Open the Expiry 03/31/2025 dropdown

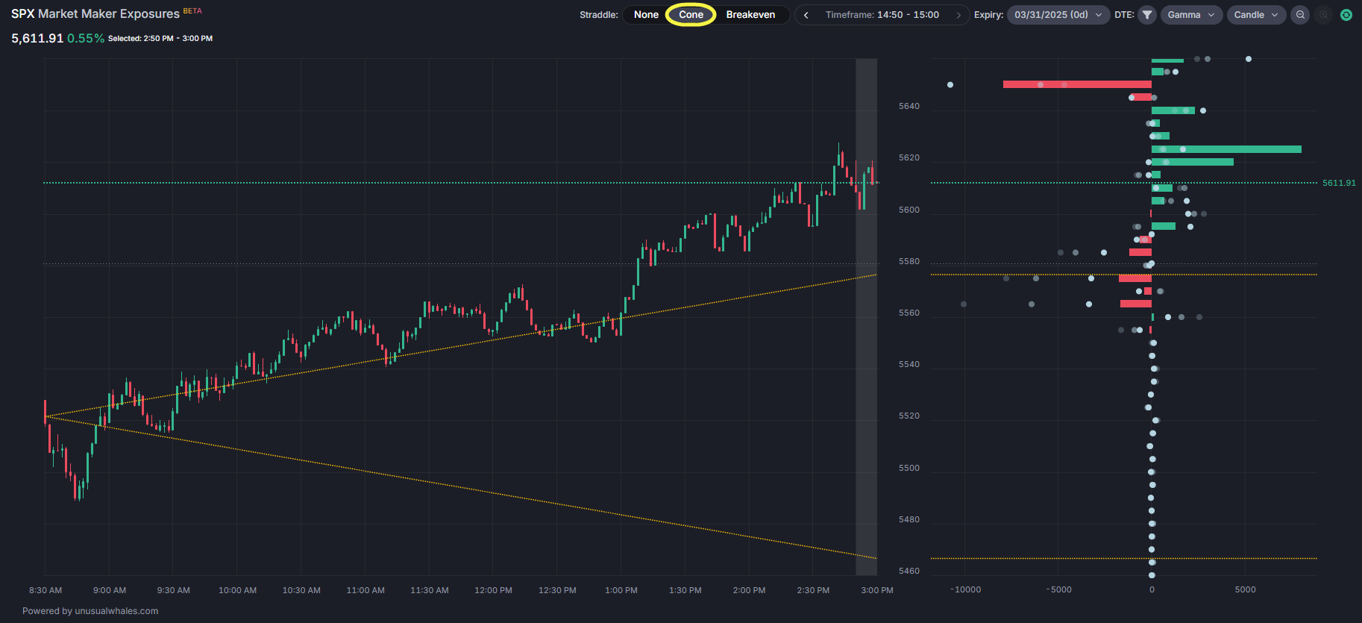(x=1058, y=15)
